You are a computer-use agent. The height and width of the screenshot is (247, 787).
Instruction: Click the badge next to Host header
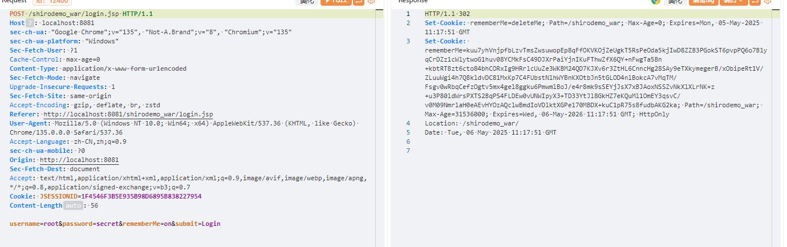[30, 23]
